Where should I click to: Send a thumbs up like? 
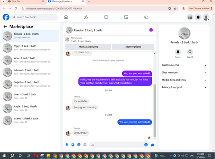coord(153,145)
